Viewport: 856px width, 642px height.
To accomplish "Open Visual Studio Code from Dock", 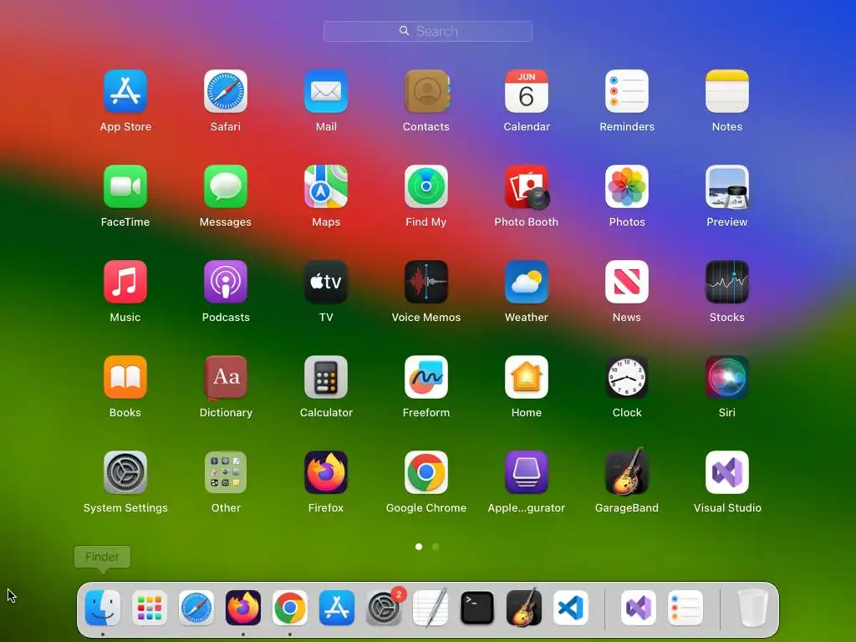I will click(570, 608).
